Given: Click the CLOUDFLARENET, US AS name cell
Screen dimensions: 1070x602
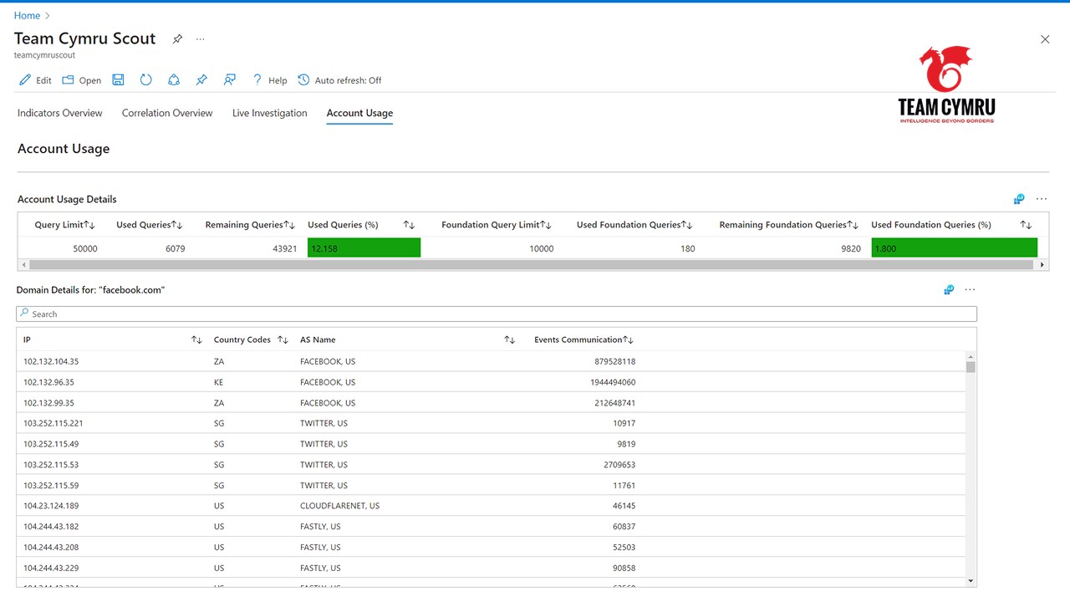Looking at the screenshot, I should pos(339,506).
